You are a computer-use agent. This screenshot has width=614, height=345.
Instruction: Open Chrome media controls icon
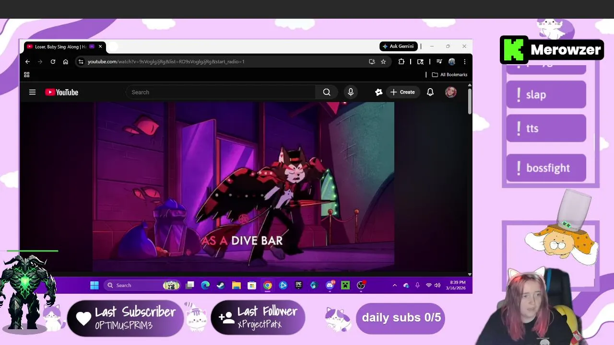pos(439,61)
